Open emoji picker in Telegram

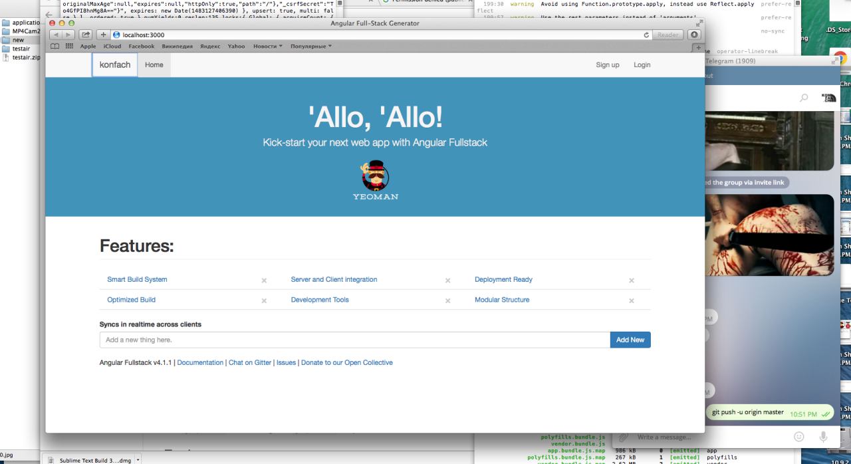(x=799, y=437)
